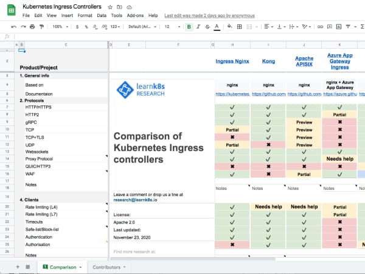This screenshot has width=365, height=274.
Task: Open the font size 12 dropdown
Action: coord(172,27)
